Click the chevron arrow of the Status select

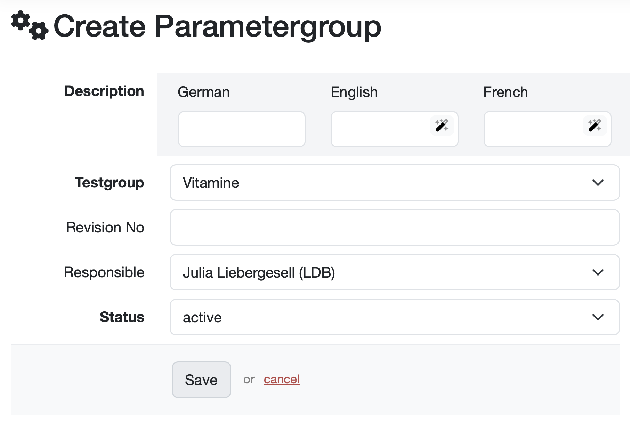tap(598, 317)
